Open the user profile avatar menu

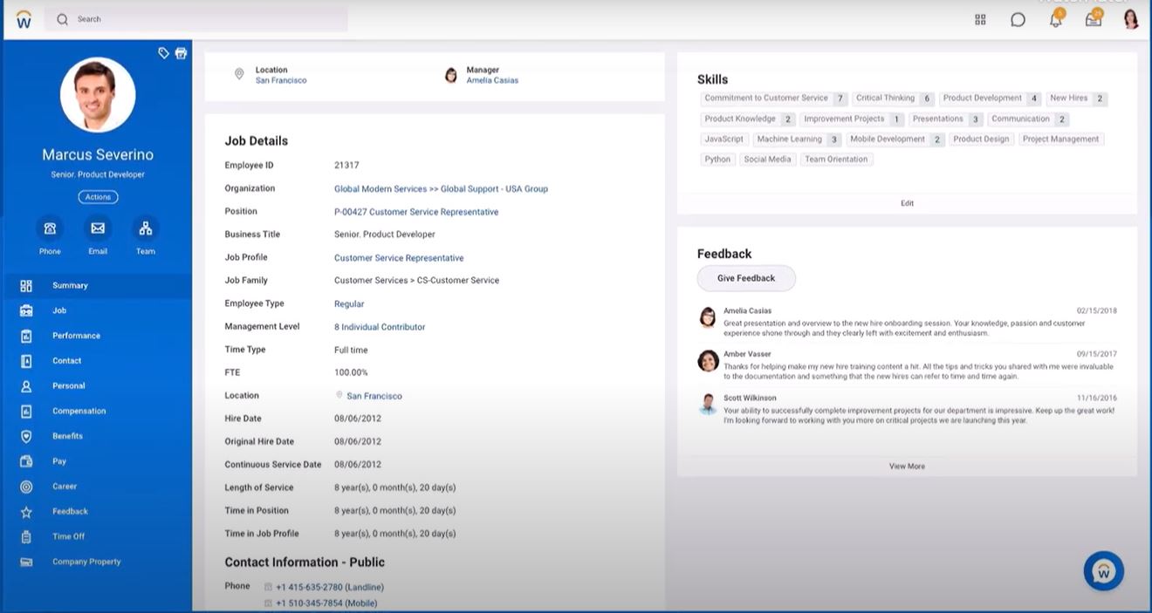[x=1131, y=19]
